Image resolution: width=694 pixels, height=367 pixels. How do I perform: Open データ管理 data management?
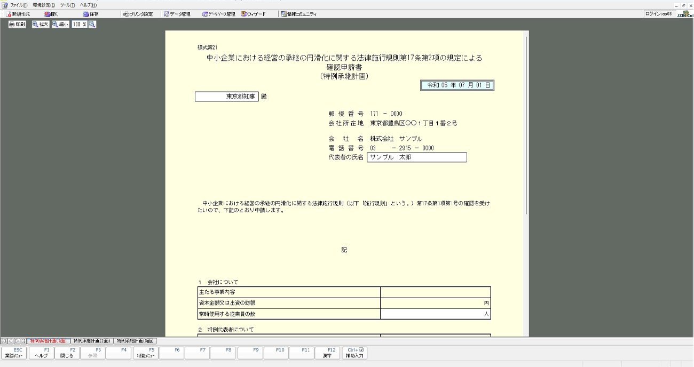click(177, 14)
